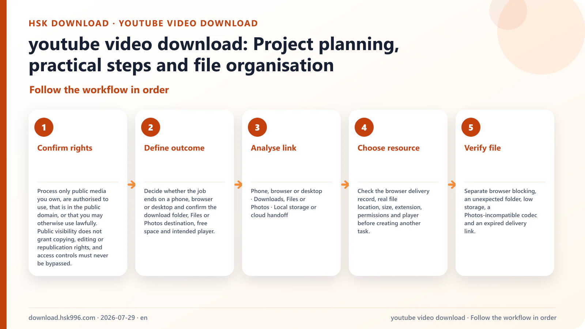This screenshot has width=585, height=329.
Task: Click the subtitle 'Follow the workflow in order'
Action: (99, 90)
